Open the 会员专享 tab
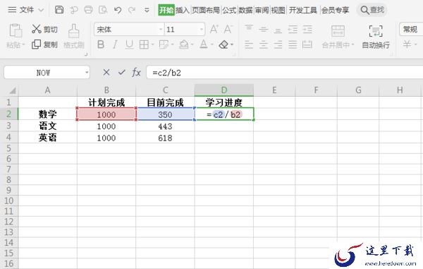The width and height of the screenshot is (423, 269). [335, 11]
